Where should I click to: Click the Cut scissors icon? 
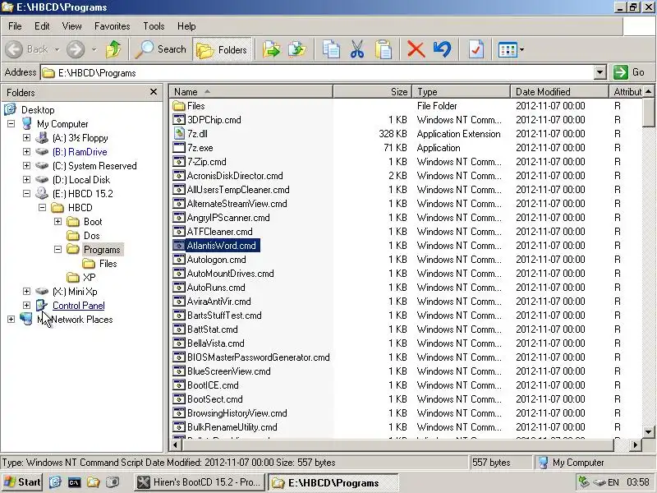pos(357,49)
